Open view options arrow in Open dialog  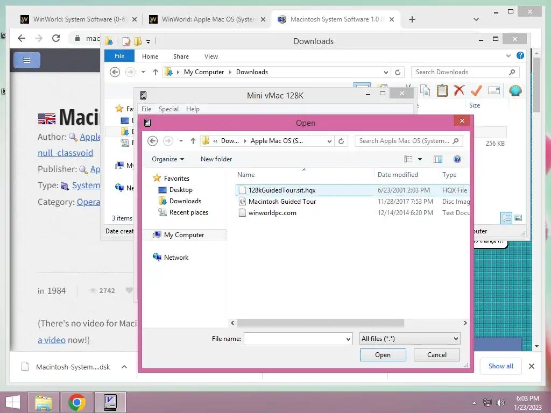pyautogui.click(x=420, y=159)
